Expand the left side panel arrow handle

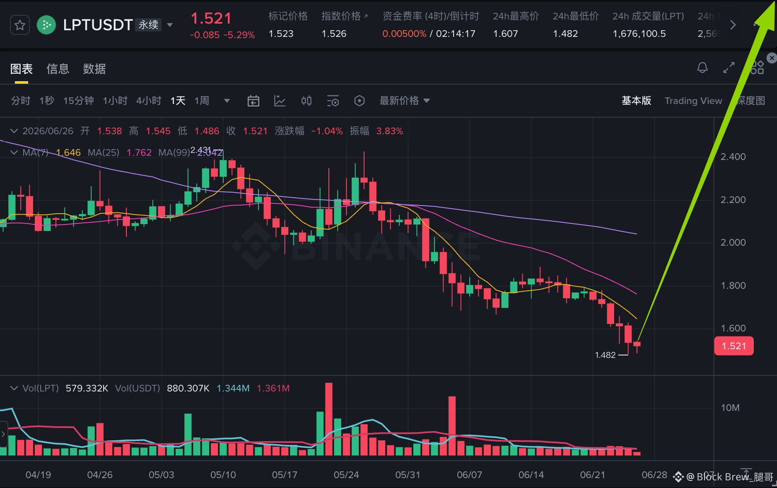coord(4,434)
